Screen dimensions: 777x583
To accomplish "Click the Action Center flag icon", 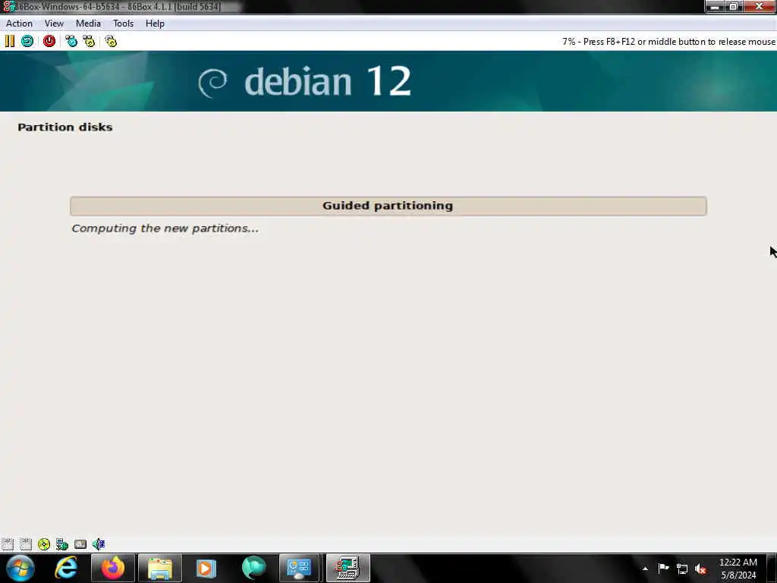I will tap(663, 569).
